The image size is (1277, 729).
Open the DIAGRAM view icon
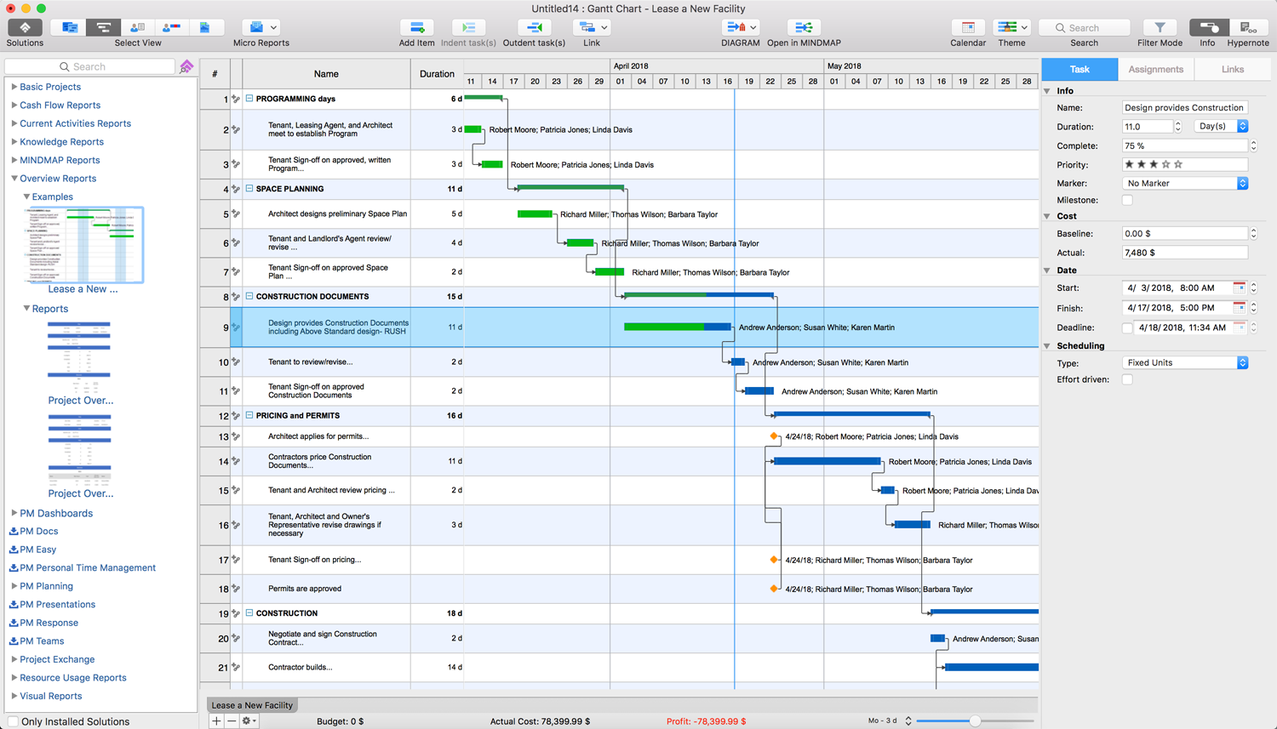(736, 28)
